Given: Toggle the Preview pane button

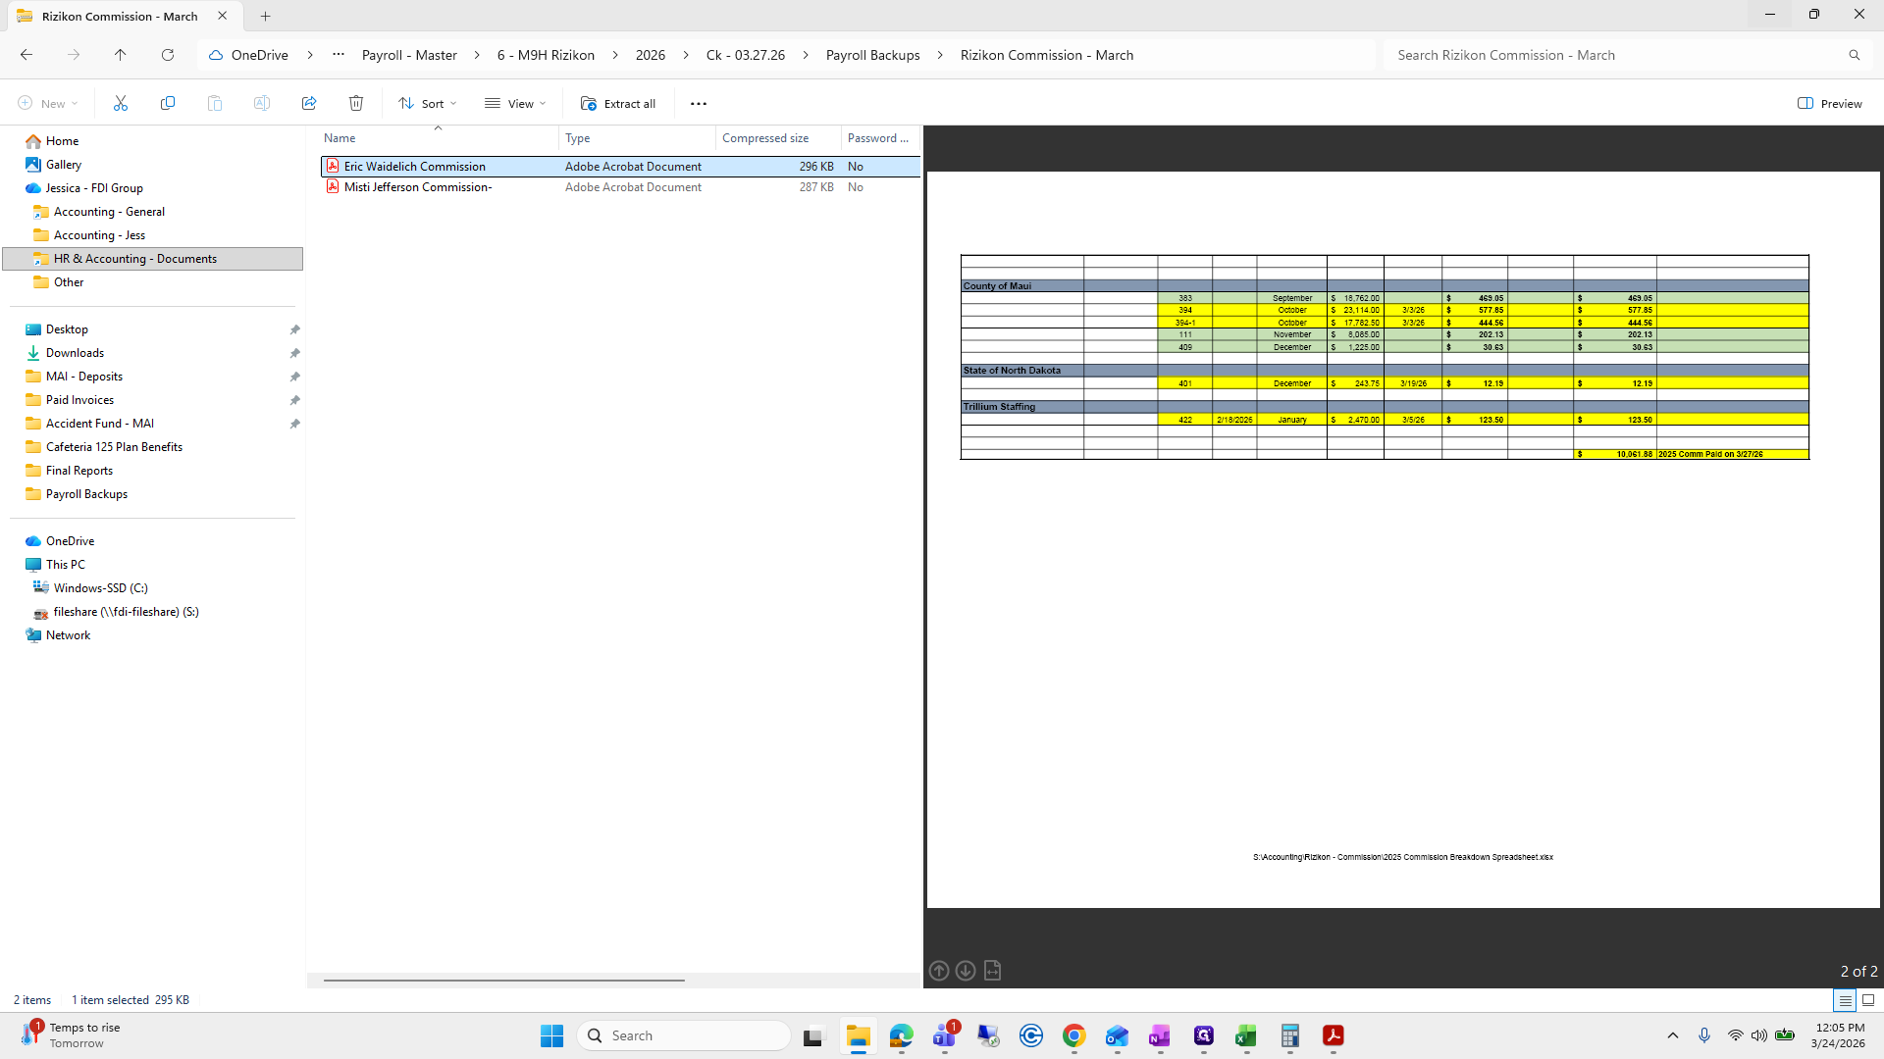Looking at the screenshot, I should point(1829,103).
